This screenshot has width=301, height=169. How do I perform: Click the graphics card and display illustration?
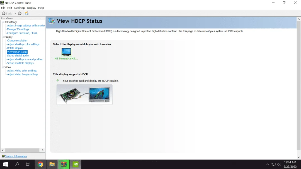click(x=84, y=95)
